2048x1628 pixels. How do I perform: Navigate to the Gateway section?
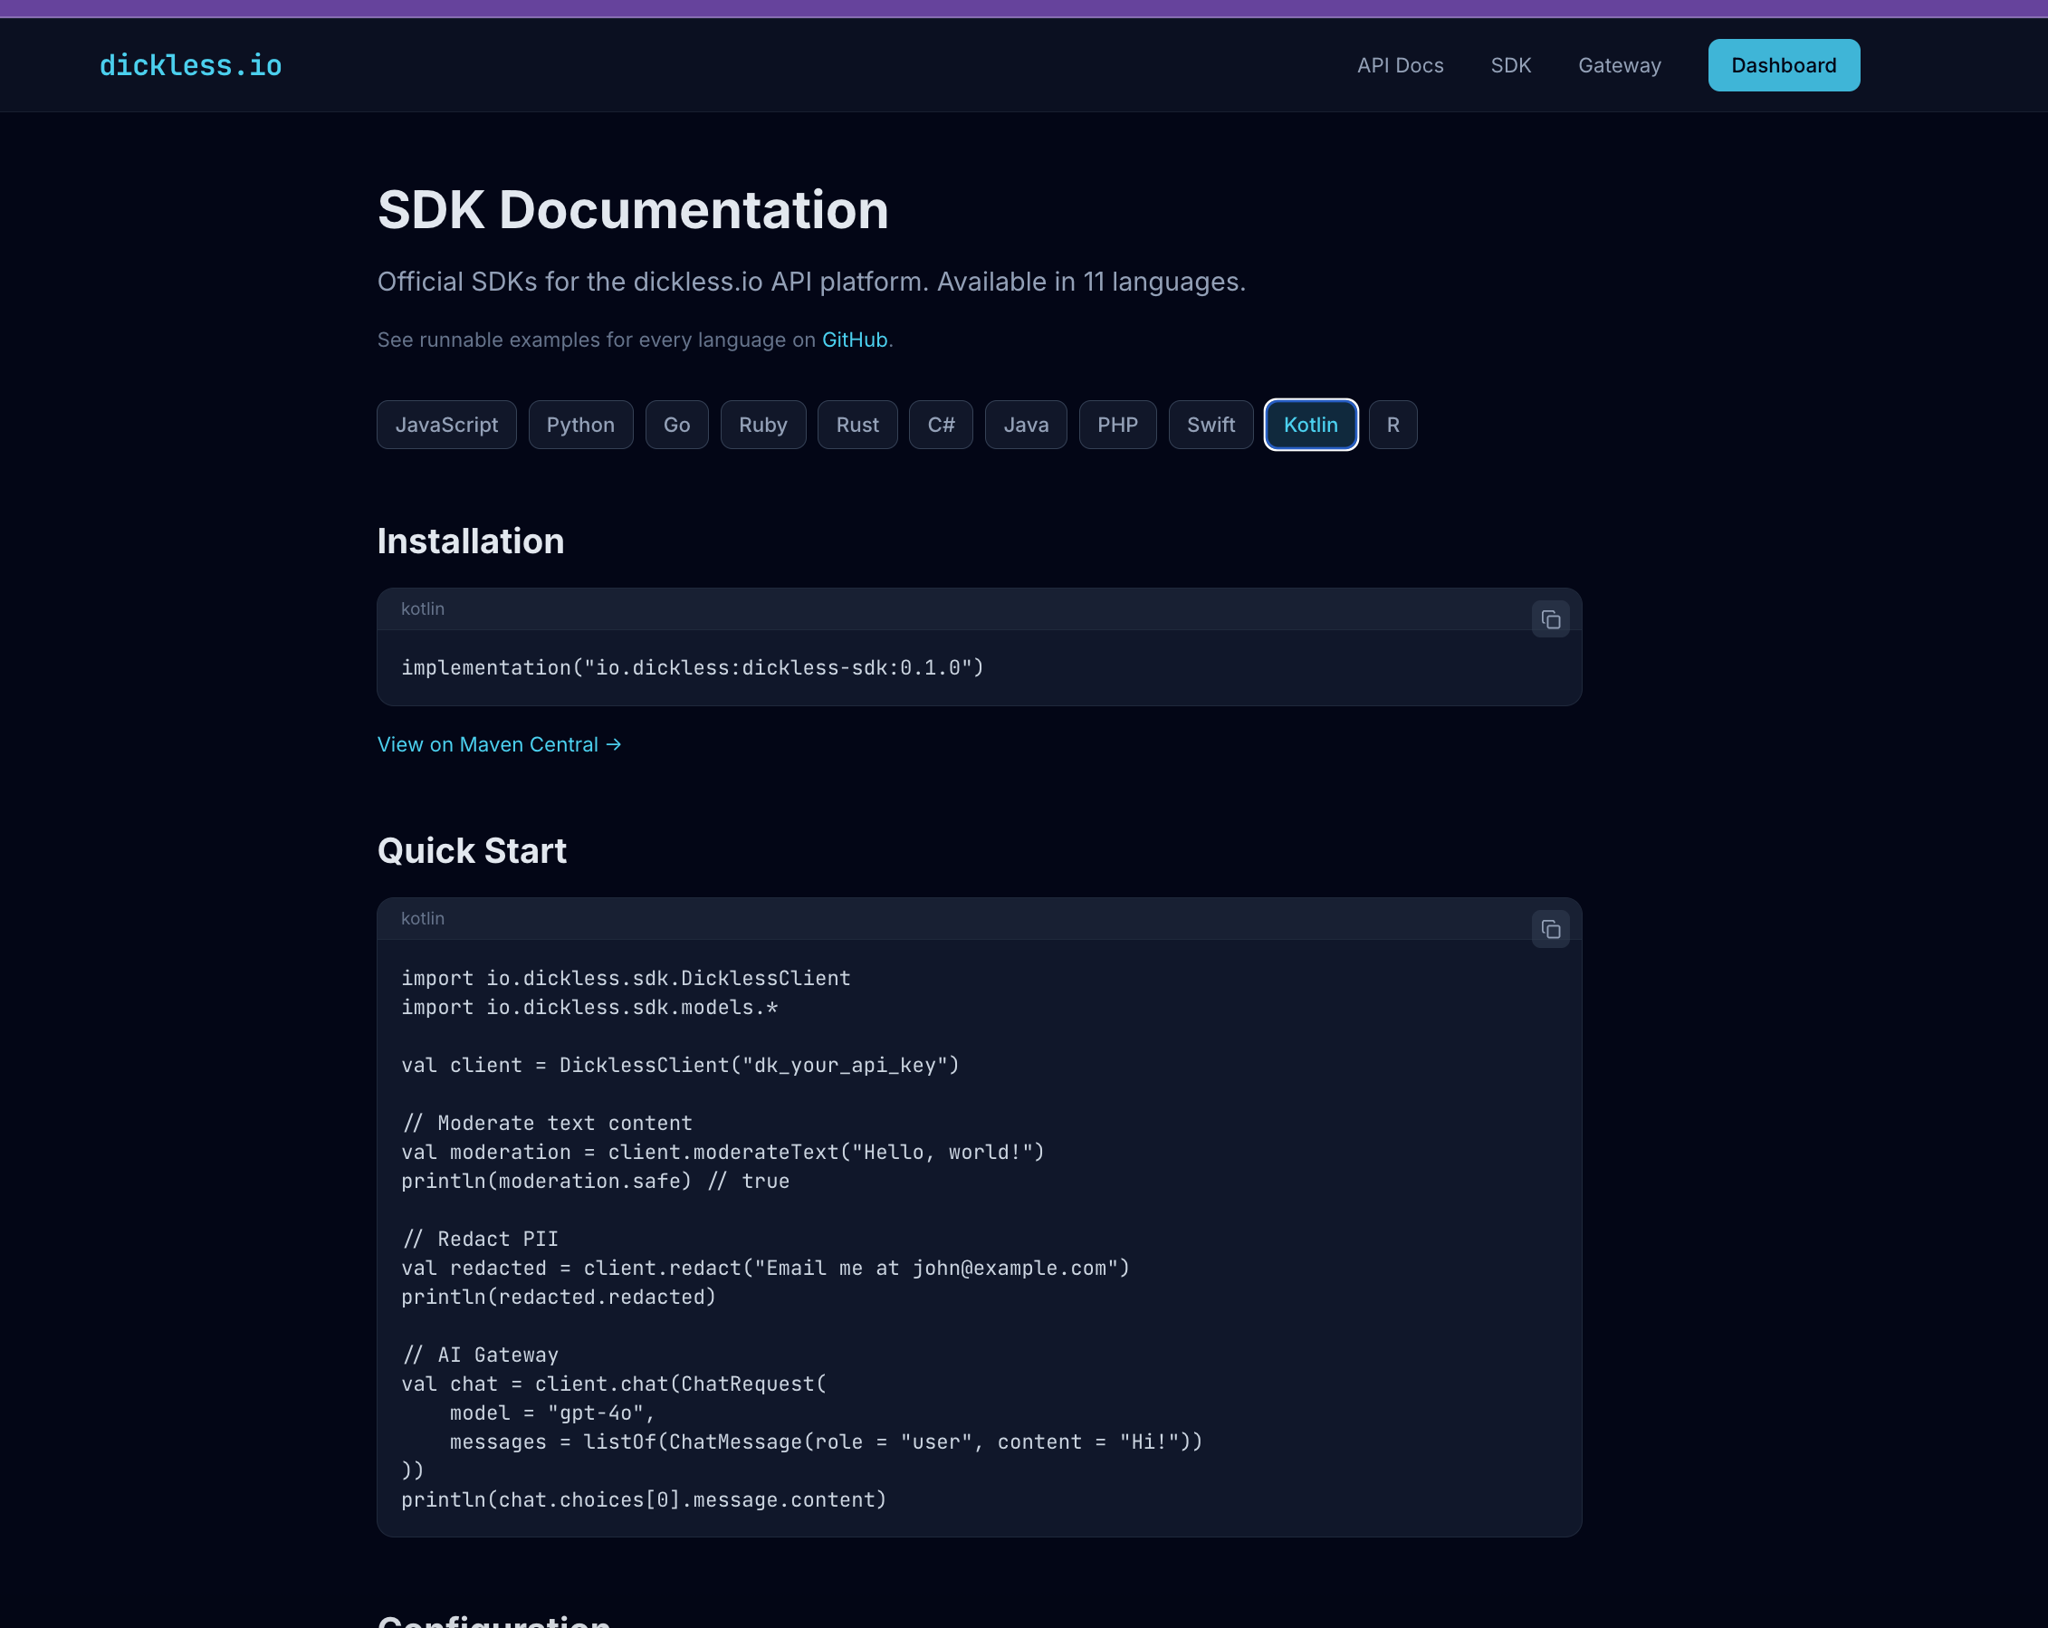coord(1620,64)
